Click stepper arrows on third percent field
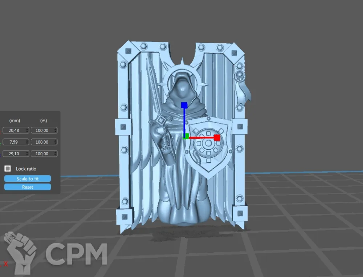The image size is (363, 277). tap(55, 154)
